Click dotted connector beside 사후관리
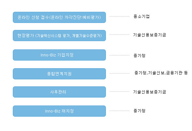 [119, 91]
